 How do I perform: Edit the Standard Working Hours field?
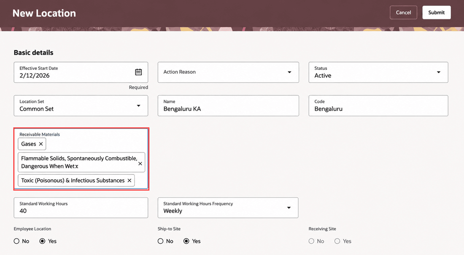click(x=81, y=208)
